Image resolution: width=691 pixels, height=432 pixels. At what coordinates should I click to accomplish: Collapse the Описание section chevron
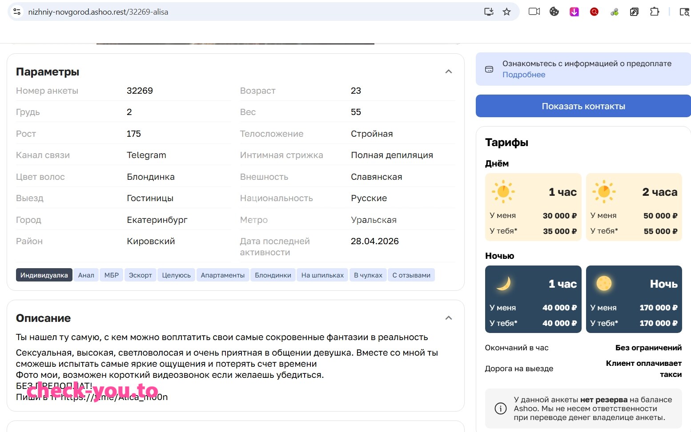[x=449, y=318]
